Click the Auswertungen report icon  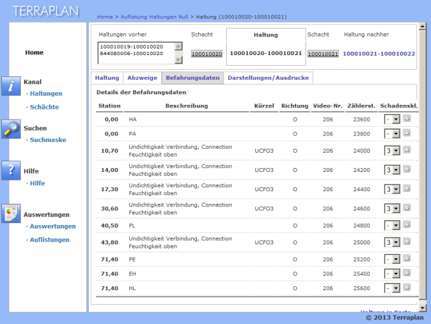(x=11, y=213)
